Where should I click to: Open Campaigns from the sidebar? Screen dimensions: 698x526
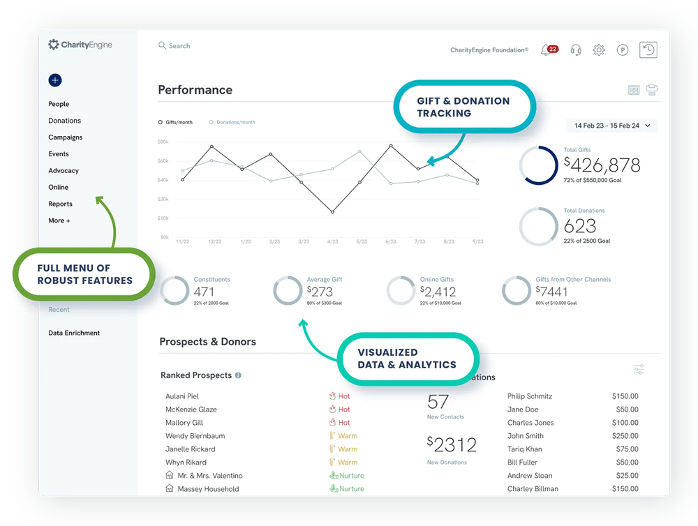65,137
